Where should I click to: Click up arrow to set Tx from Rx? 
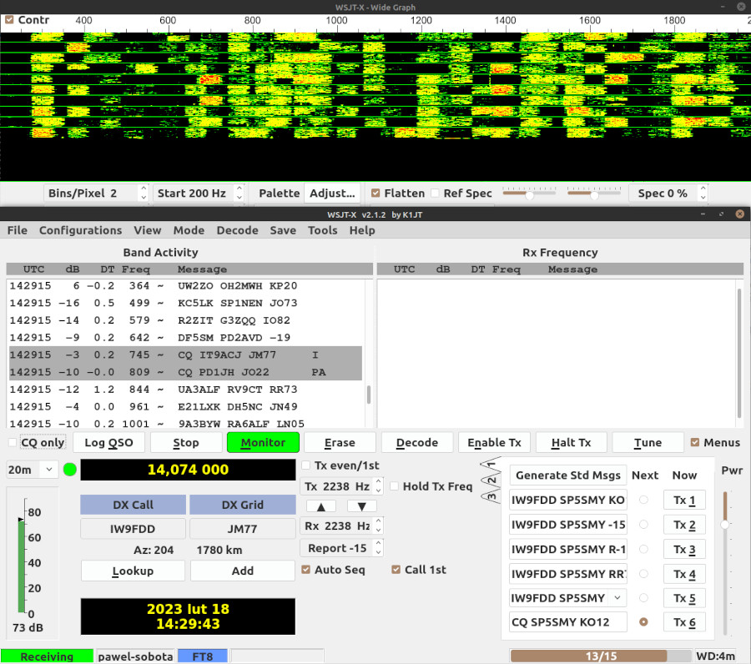tap(321, 506)
